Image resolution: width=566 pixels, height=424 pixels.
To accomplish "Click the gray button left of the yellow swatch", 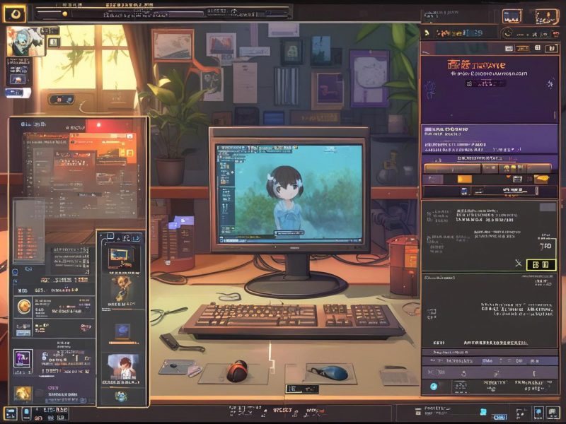I will (433, 179).
